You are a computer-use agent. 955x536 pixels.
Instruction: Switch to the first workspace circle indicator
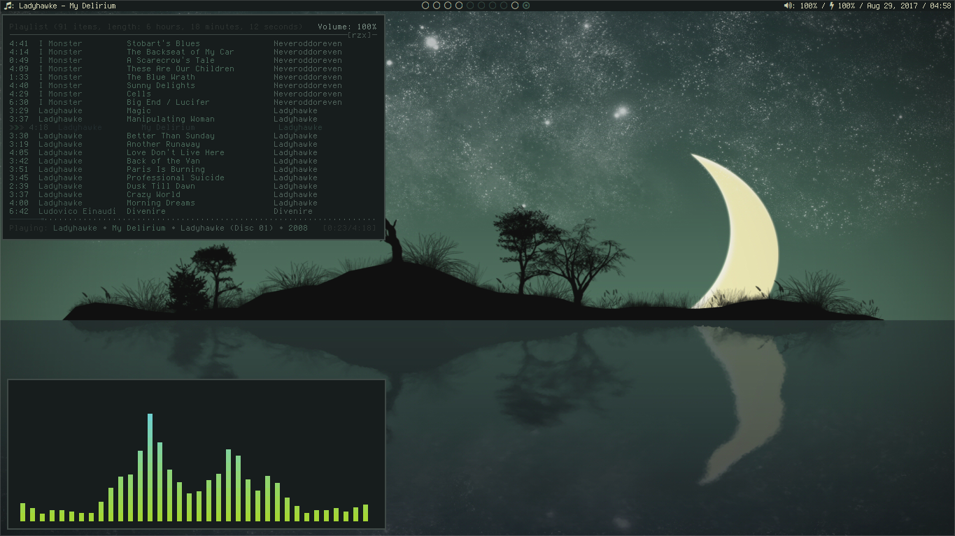(x=425, y=6)
